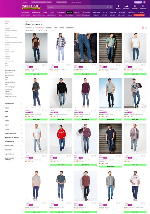
Task: Switch to the small grid view toggle
Action: tap(146, 28)
